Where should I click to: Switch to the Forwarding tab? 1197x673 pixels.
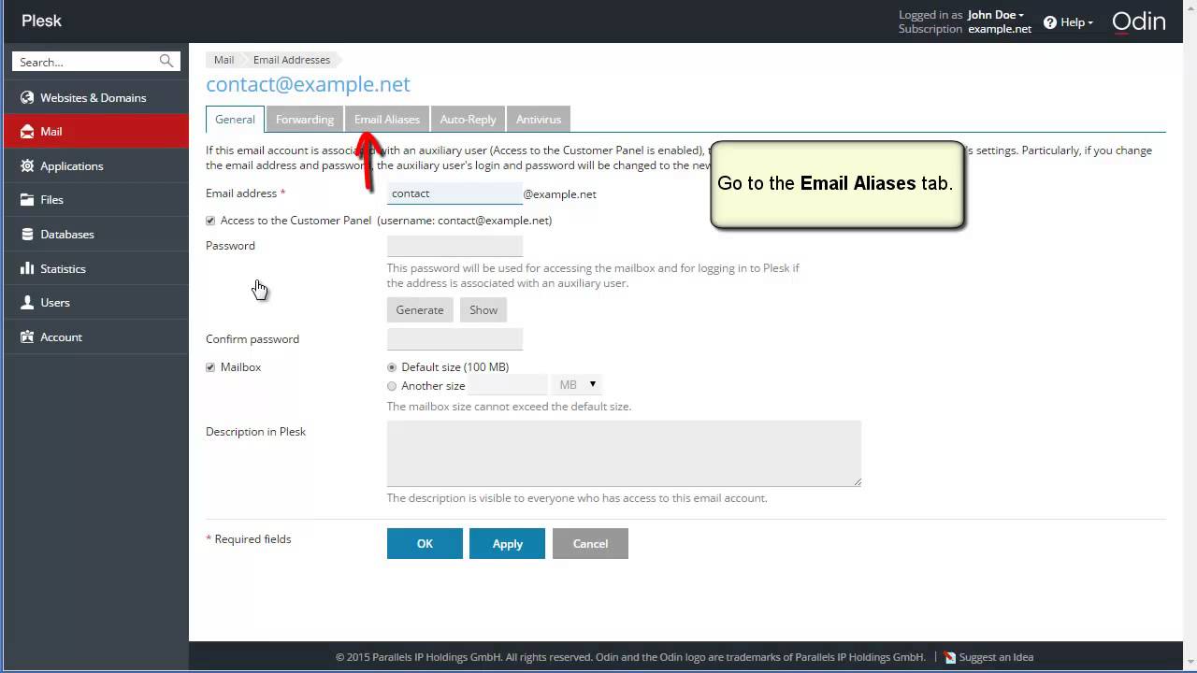coord(305,119)
